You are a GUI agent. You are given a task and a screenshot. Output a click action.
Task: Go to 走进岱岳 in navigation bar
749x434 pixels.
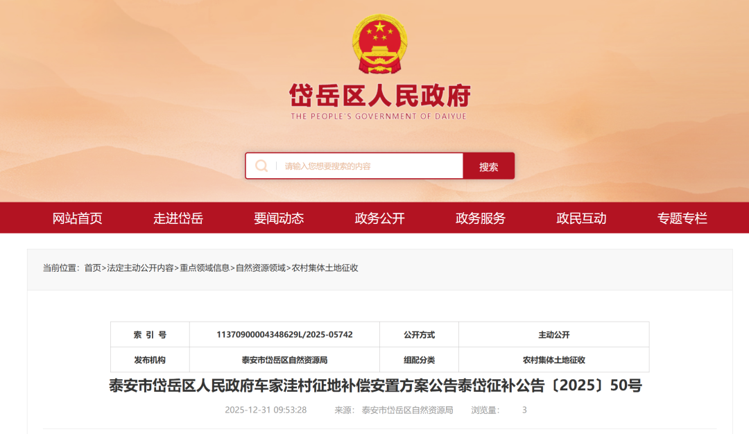(x=178, y=218)
